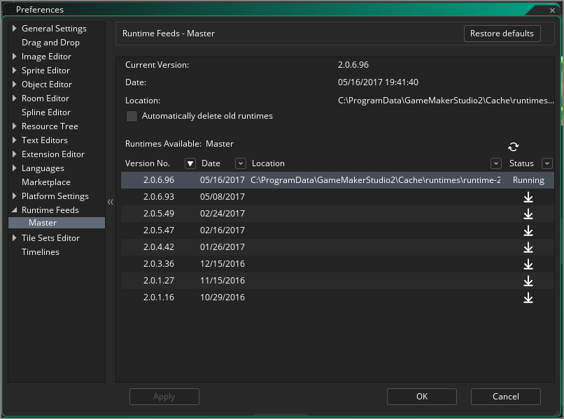Click the Restore defaults button
Image resolution: width=564 pixels, height=419 pixels.
(502, 34)
